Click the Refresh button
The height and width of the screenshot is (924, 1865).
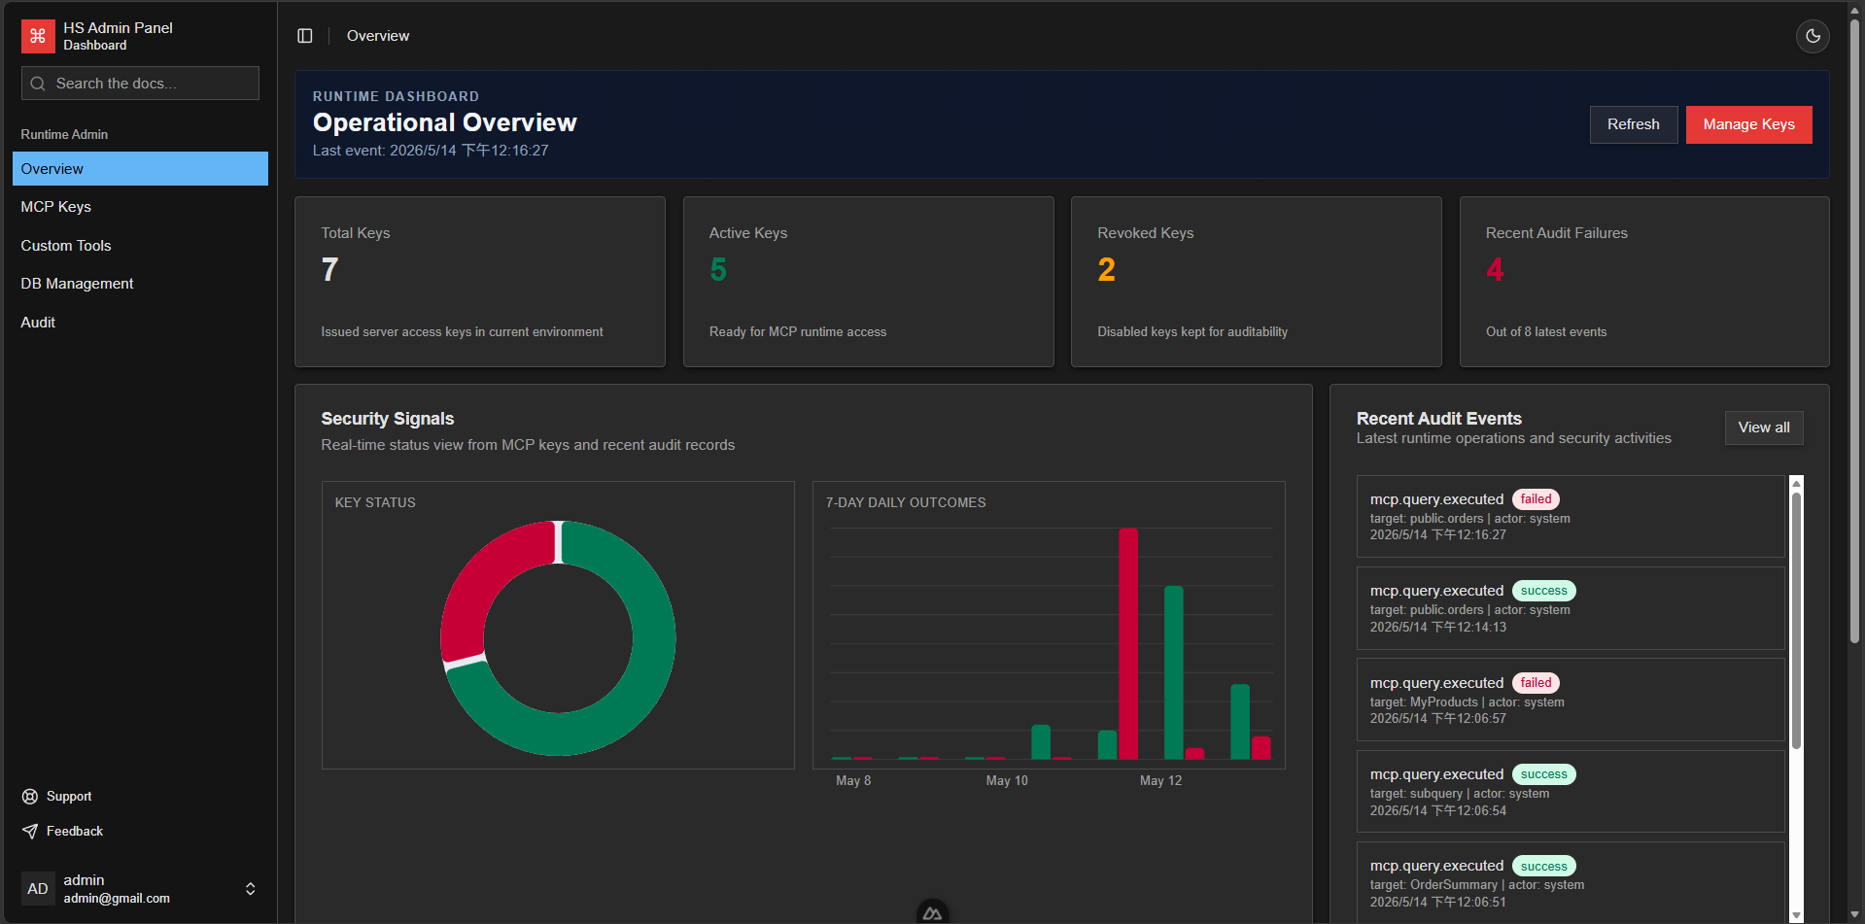coord(1633,124)
